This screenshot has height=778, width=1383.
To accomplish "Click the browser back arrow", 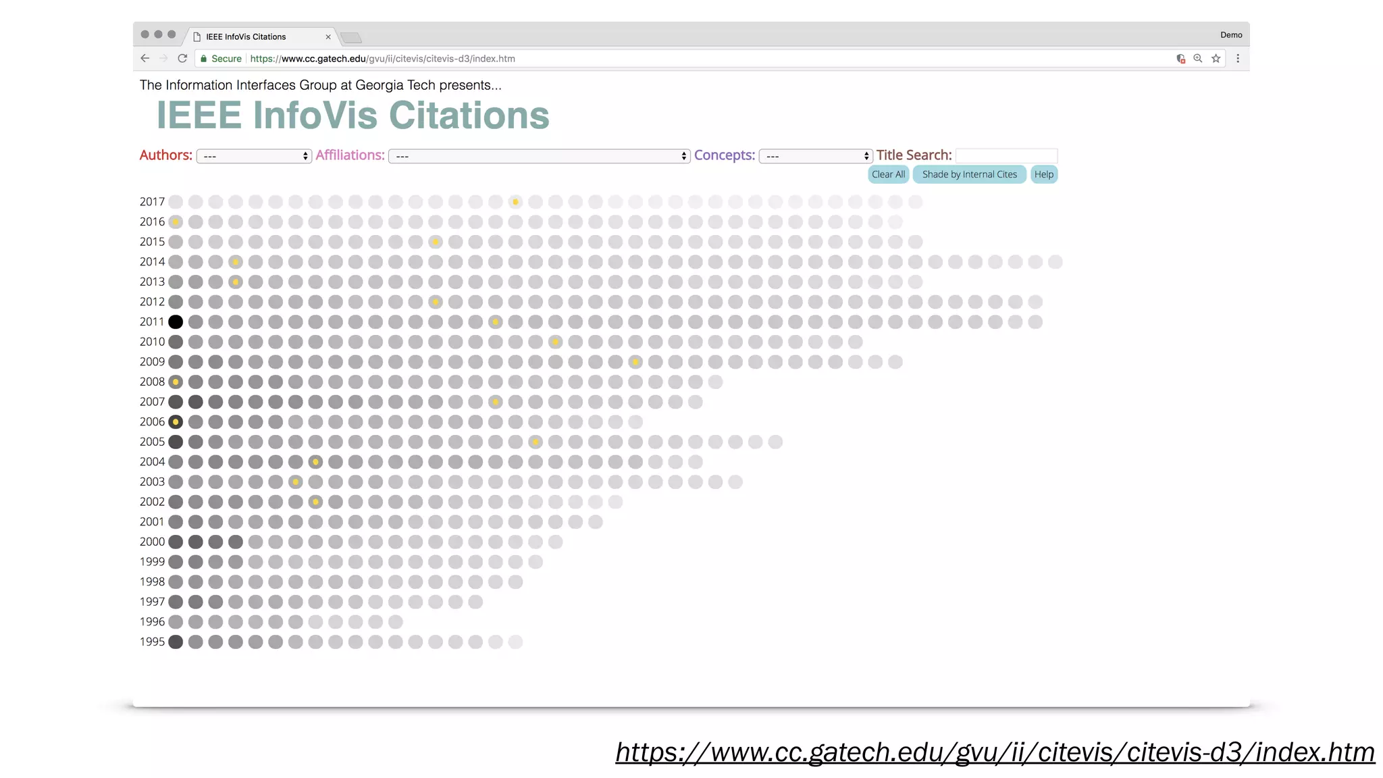I will 145,59.
